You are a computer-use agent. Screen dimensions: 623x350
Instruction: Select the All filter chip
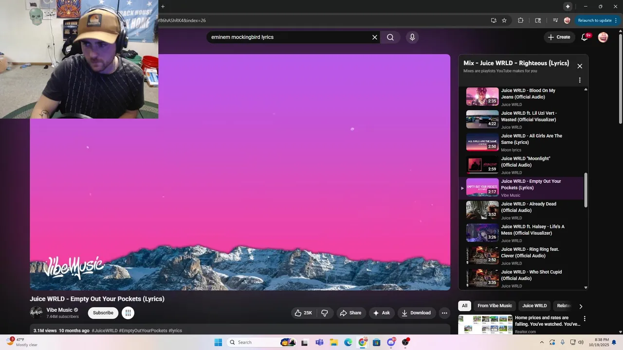pos(464,306)
